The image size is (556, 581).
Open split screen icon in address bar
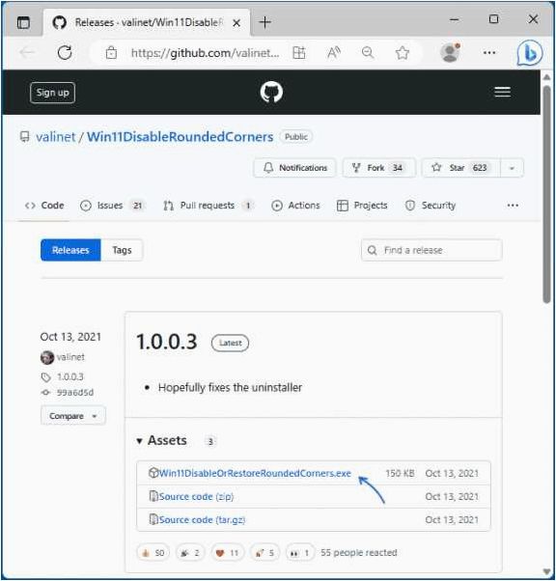coord(299,53)
